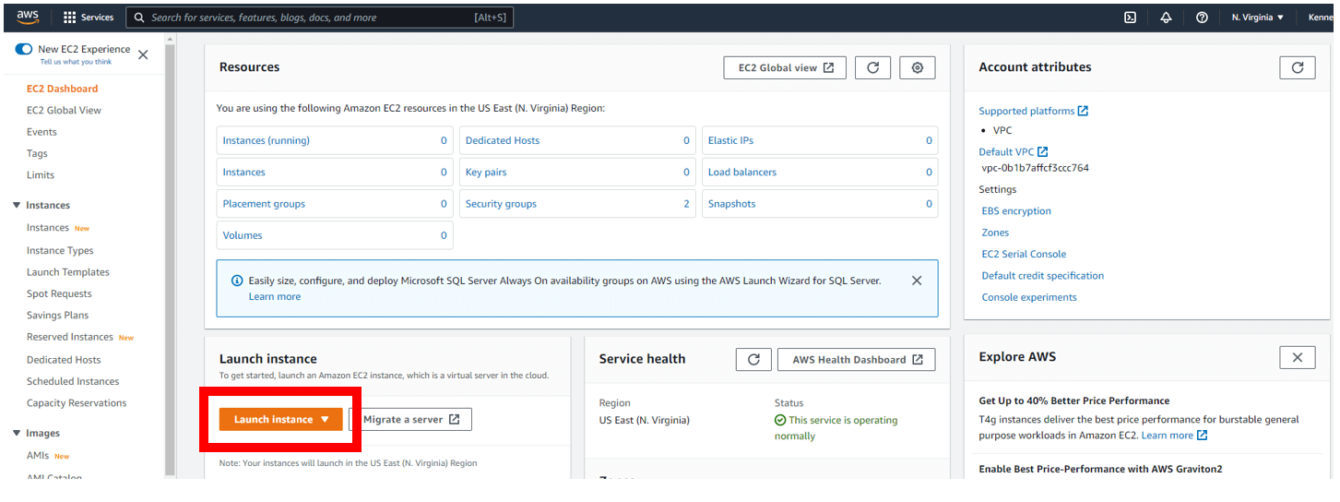Refresh the Resources panel
This screenshot has height=502, width=1340.
pyautogui.click(x=872, y=67)
